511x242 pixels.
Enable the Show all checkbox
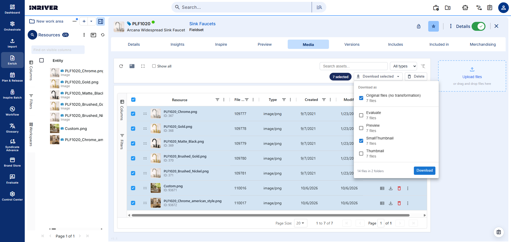point(154,66)
